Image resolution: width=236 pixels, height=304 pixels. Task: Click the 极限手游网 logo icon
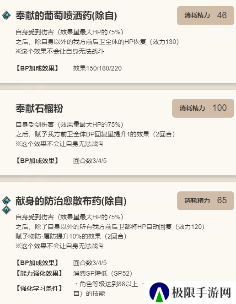click(x=159, y=293)
